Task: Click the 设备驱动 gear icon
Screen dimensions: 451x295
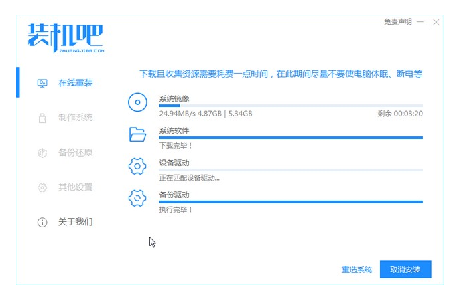Action: point(137,167)
